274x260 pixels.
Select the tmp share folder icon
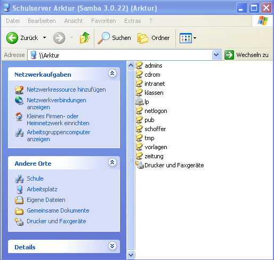click(x=139, y=137)
